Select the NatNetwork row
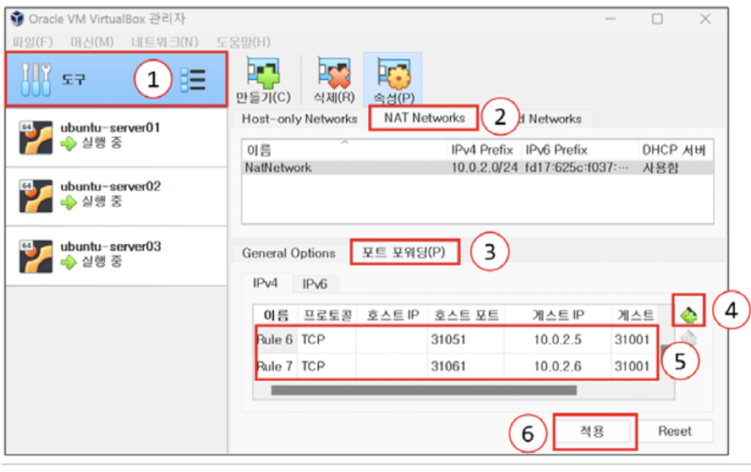751x472 pixels. tap(478, 168)
